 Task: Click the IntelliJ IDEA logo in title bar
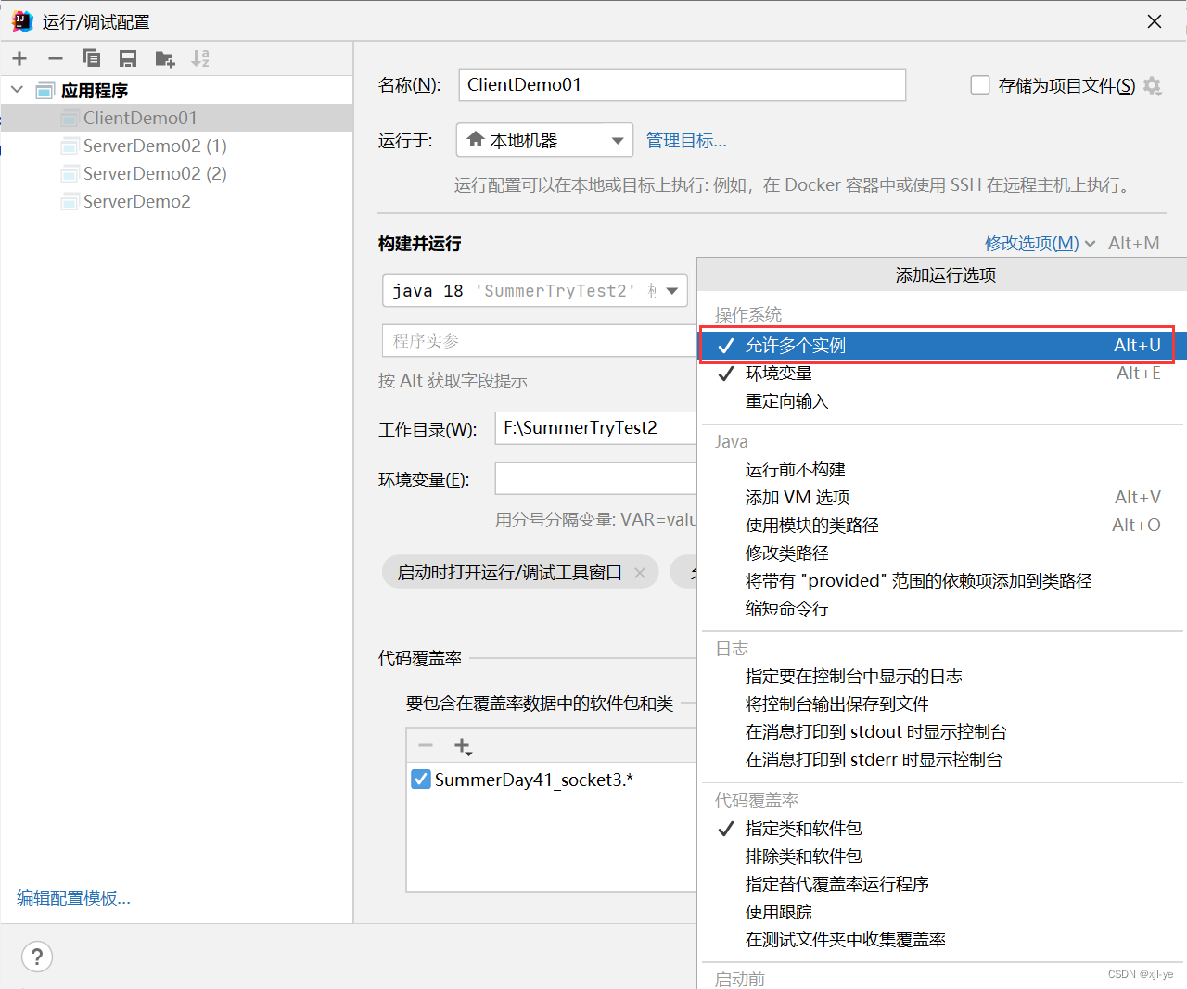[x=22, y=20]
